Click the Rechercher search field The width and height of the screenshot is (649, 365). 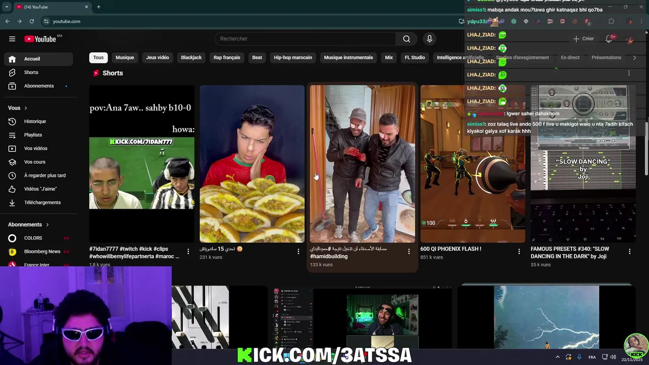[x=306, y=39]
